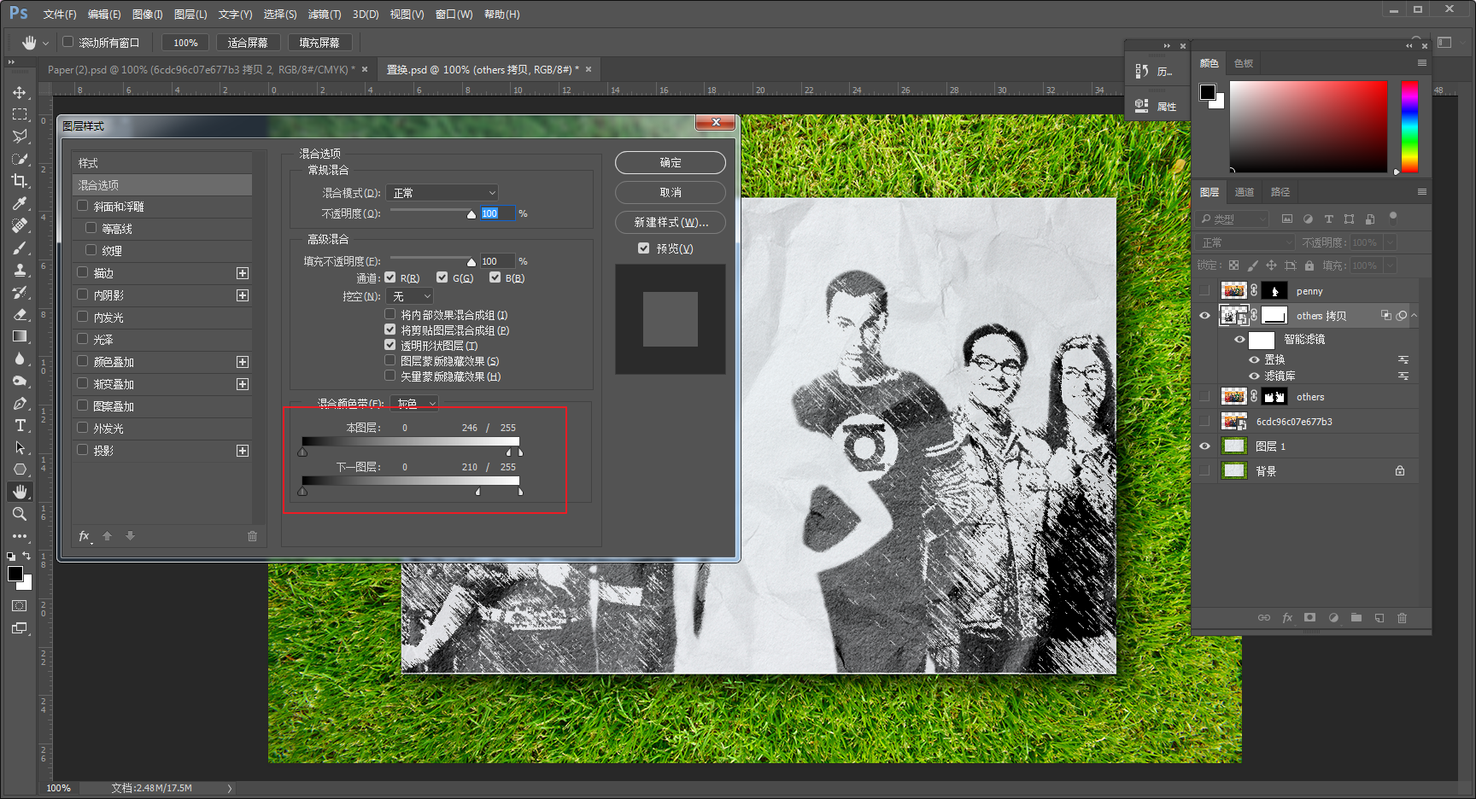Toggle the 滚动所有窗口 checkbox
This screenshot has width=1476, height=799.
pos(67,42)
